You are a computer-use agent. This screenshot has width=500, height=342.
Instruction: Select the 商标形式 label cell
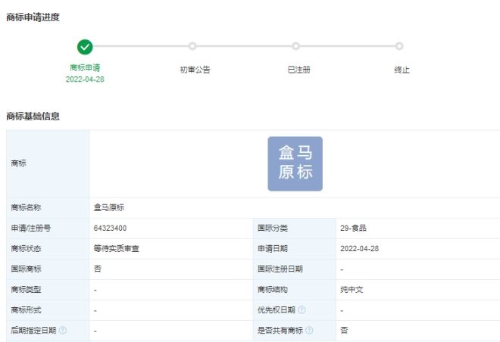pos(48,309)
